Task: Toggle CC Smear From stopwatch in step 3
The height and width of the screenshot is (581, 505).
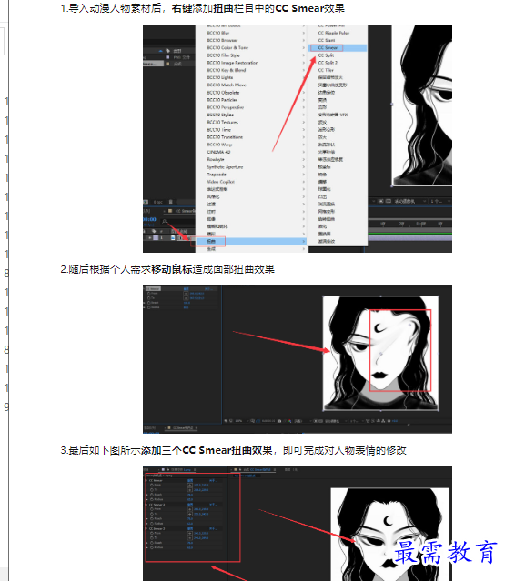Action: pos(152,485)
